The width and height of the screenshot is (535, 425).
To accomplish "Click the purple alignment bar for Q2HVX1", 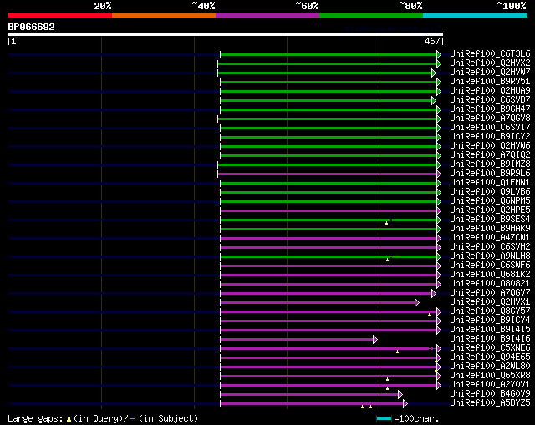I will click(x=318, y=302).
